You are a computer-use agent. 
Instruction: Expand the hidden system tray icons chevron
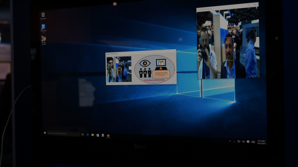[230, 141]
